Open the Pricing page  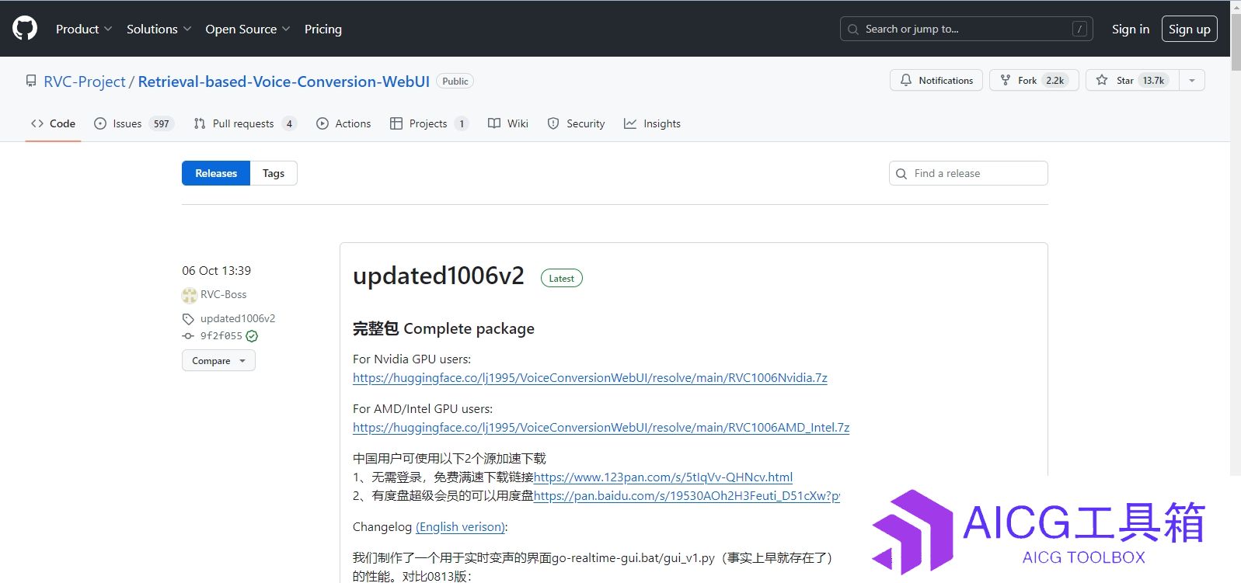pos(323,29)
